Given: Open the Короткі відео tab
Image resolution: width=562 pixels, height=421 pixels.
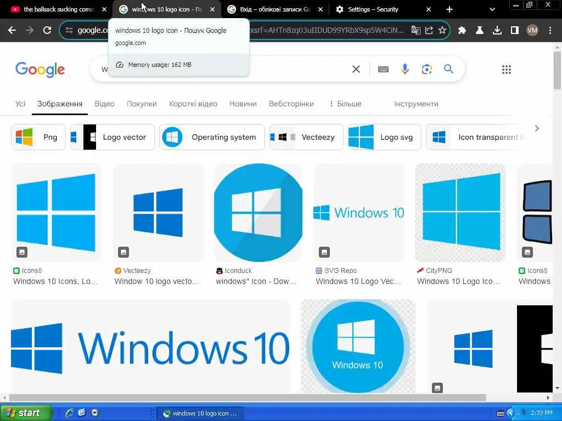Looking at the screenshot, I should [x=193, y=104].
